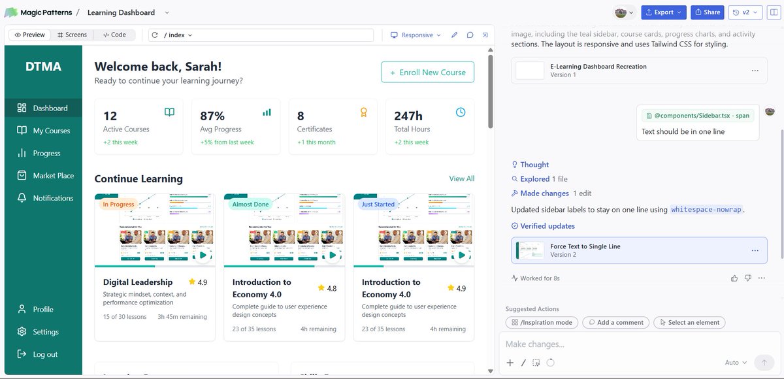Expand the Verified updates section
This screenshot has height=379, width=784.
pyautogui.click(x=543, y=226)
